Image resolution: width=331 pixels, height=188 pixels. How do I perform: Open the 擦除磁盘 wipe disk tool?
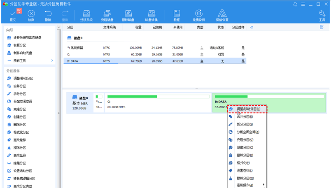pyautogui.click(x=128, y=16)
